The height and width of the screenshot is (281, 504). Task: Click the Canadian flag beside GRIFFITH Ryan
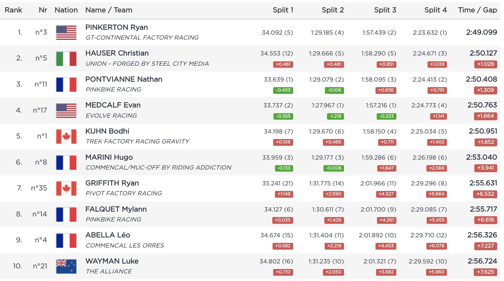pos(66,188)
